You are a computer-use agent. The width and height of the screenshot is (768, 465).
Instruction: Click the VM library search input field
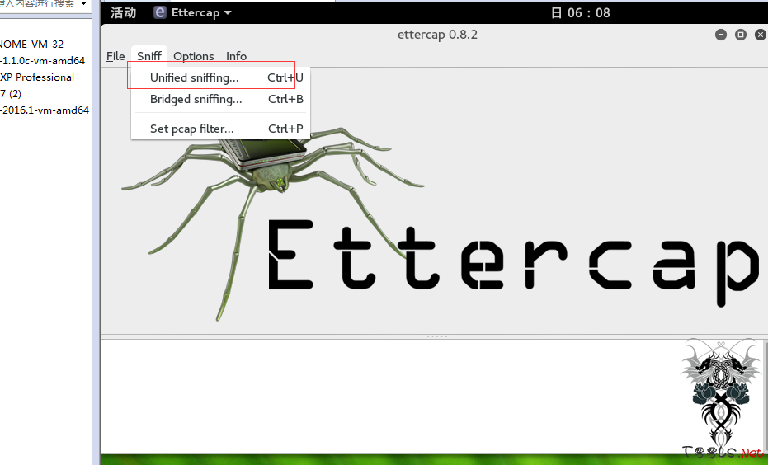38,4
